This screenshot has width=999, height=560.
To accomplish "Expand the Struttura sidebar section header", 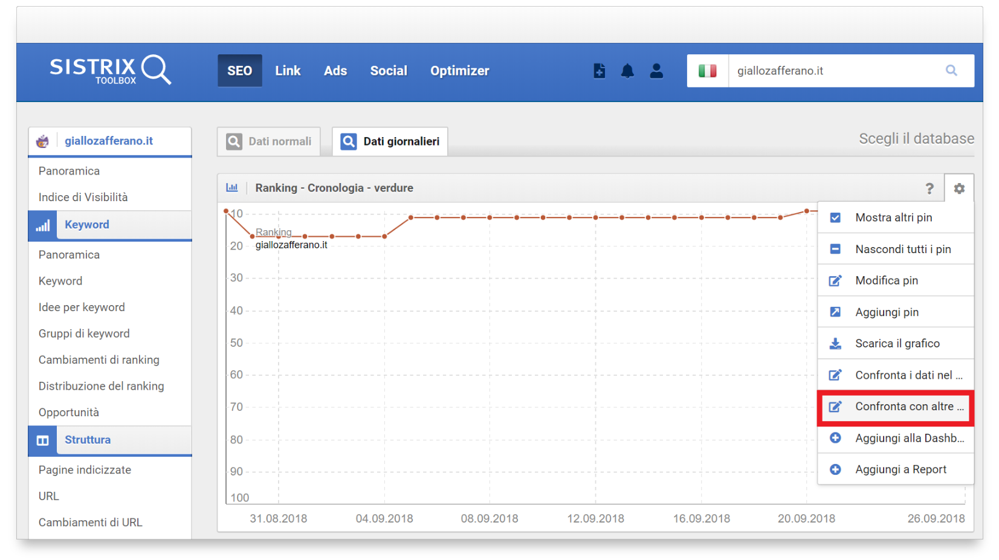I will coord(110,440).
